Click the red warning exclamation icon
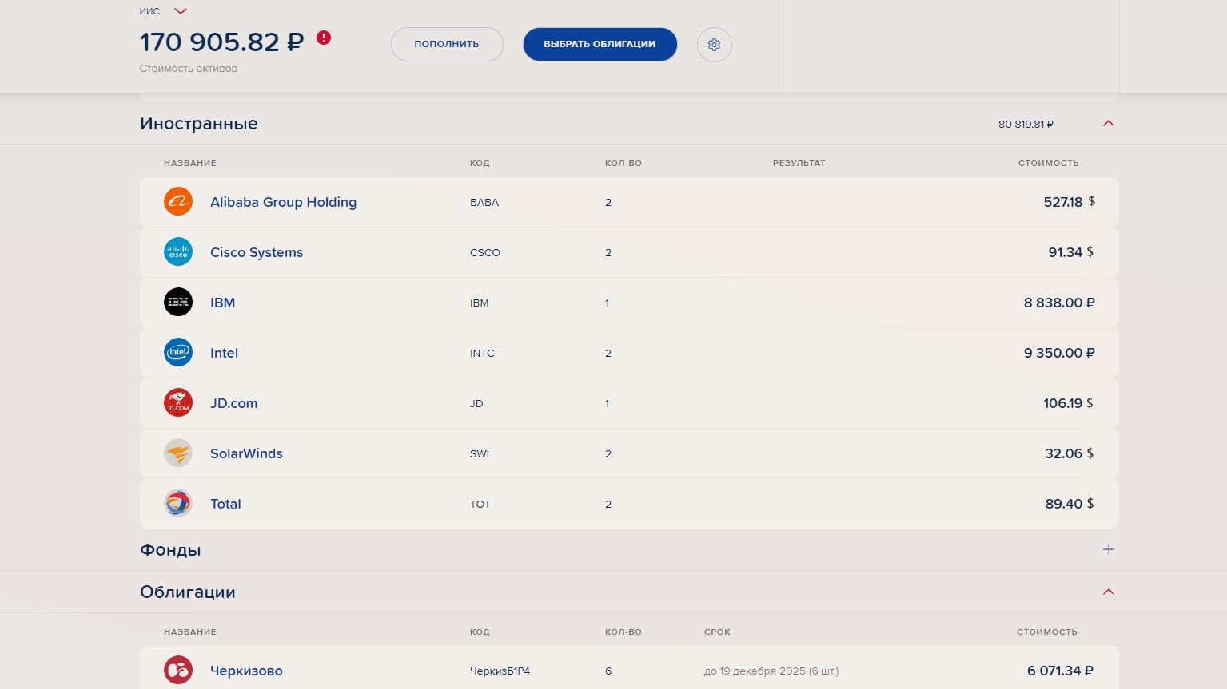Viewport: 1227px width, 689px height. [x=324, y=38]
